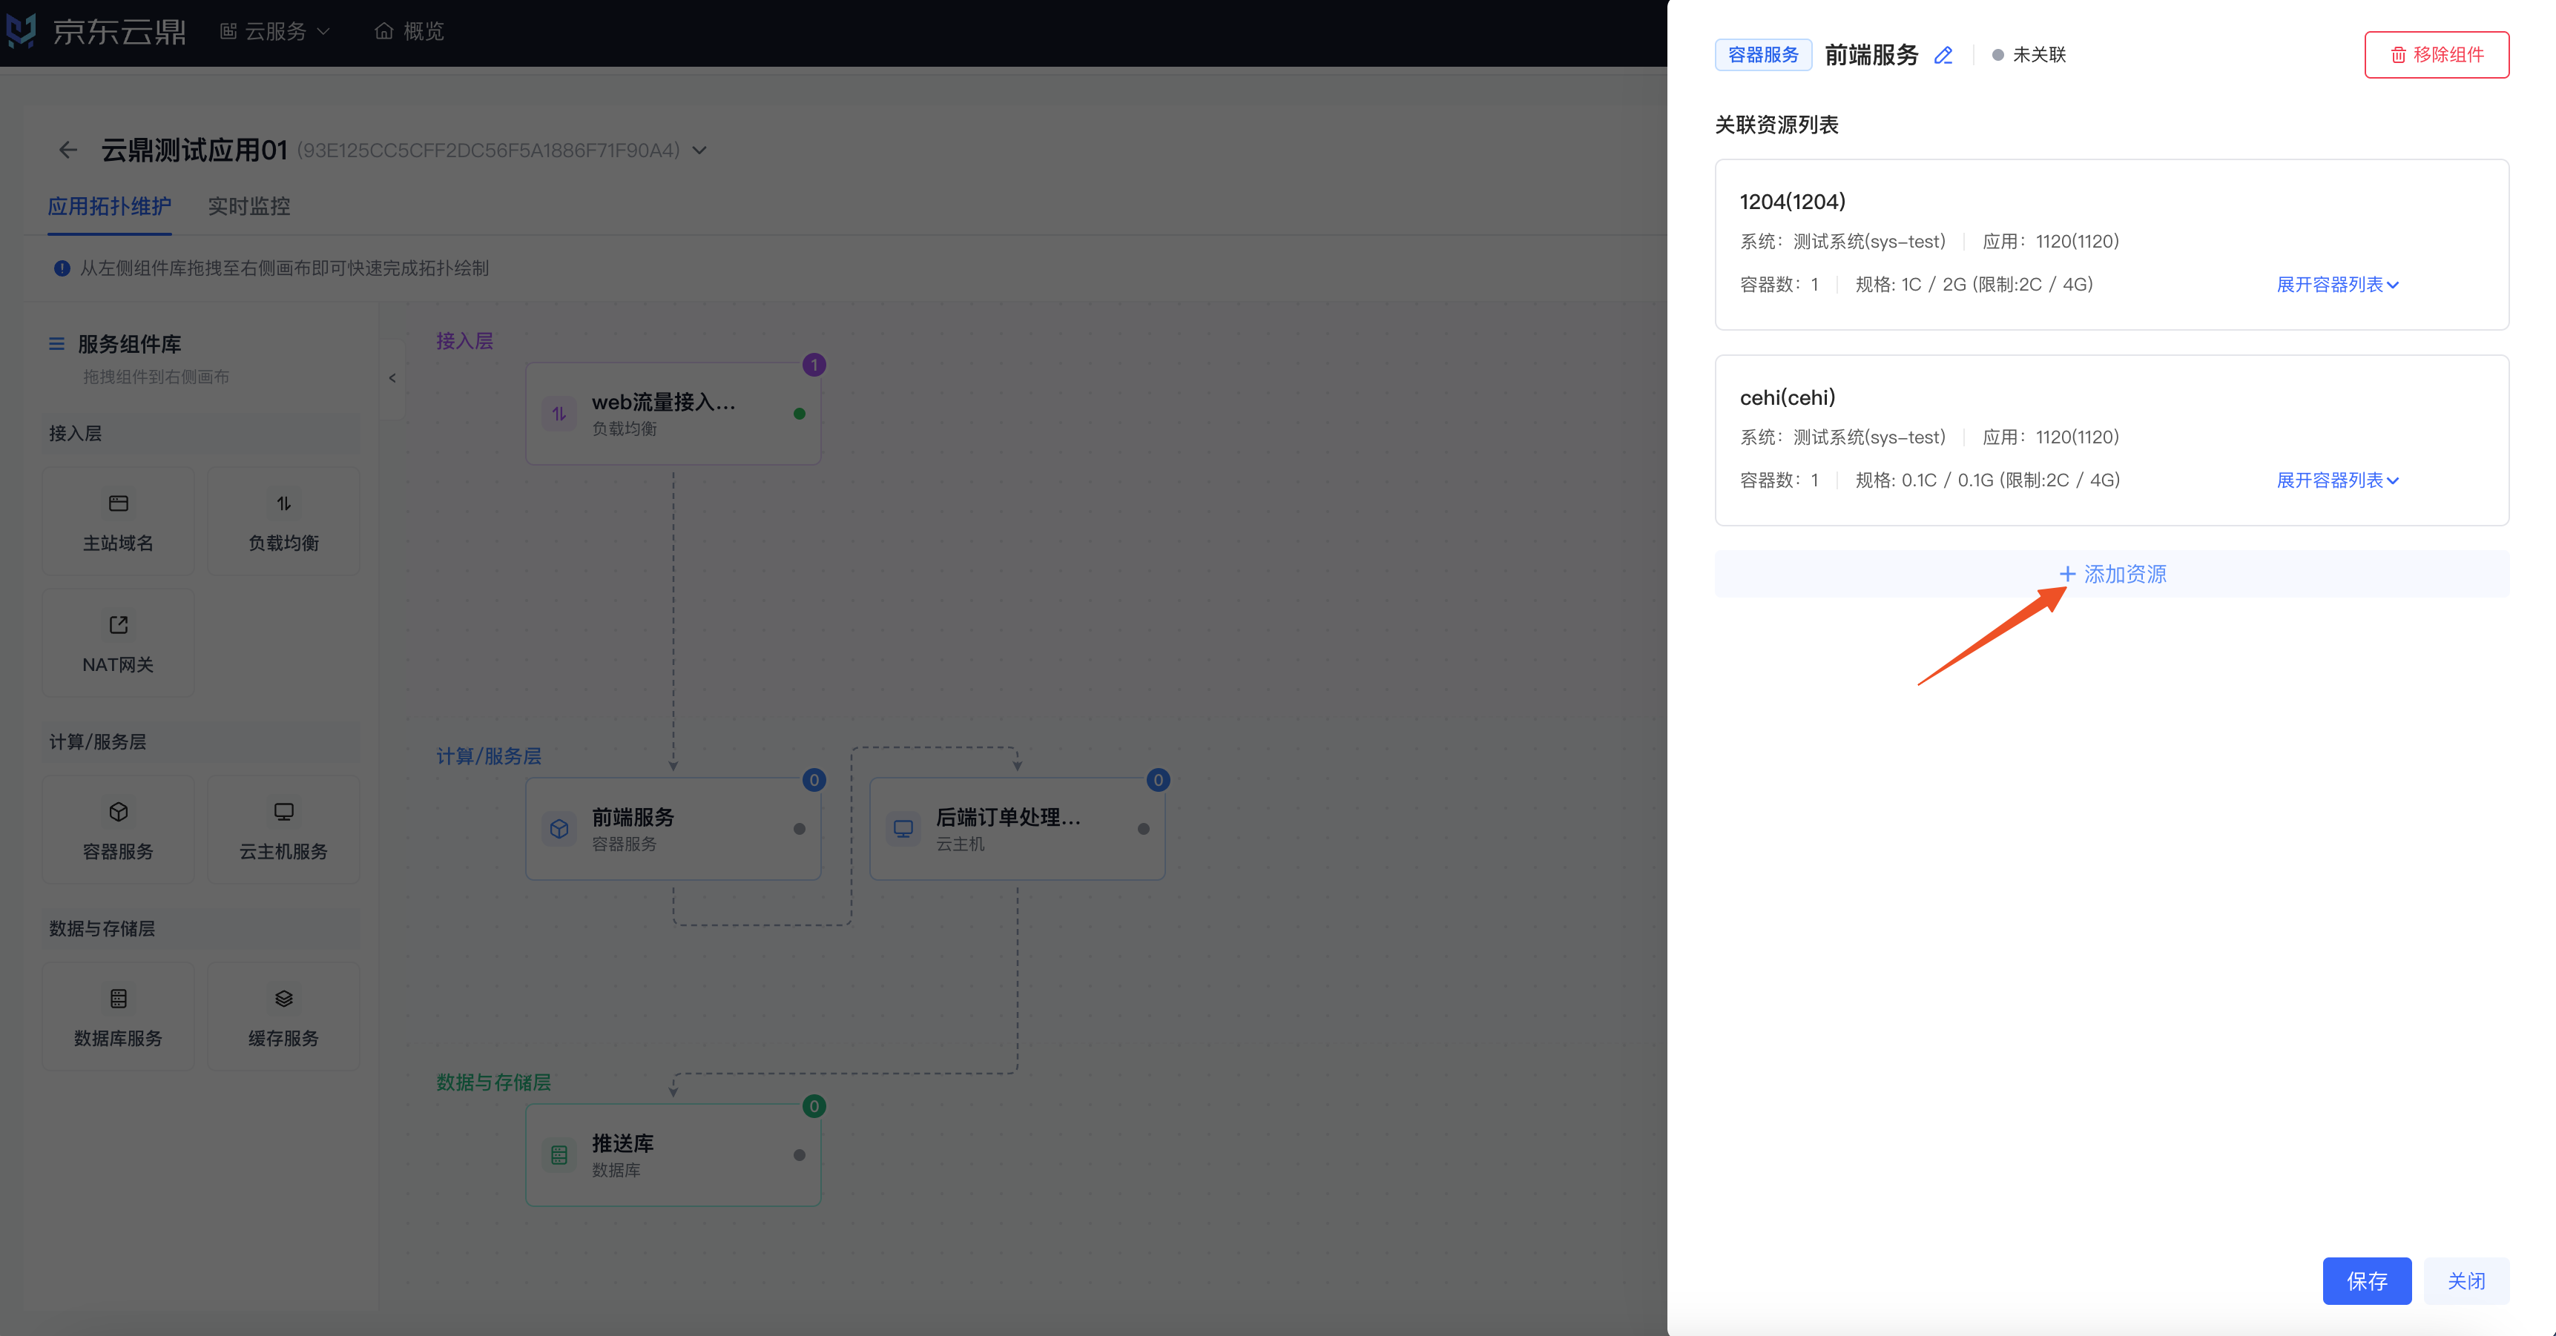Open the 云服务 dropdown menu
The image size is (2556, 1336).
pyautogui.click(x=275, y=32)
